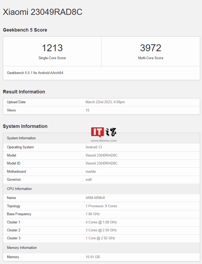Click Geekbench 5.5.1 for Android AArch64 text

(x=35, y=73)
